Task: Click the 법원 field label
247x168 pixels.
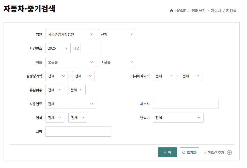Action: tap(39, 34)
